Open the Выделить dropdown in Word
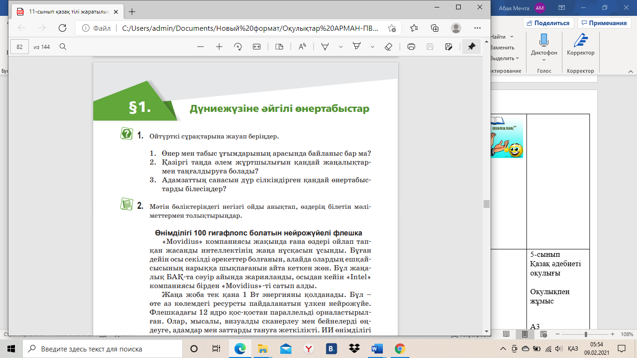 (x=505, y=58)
